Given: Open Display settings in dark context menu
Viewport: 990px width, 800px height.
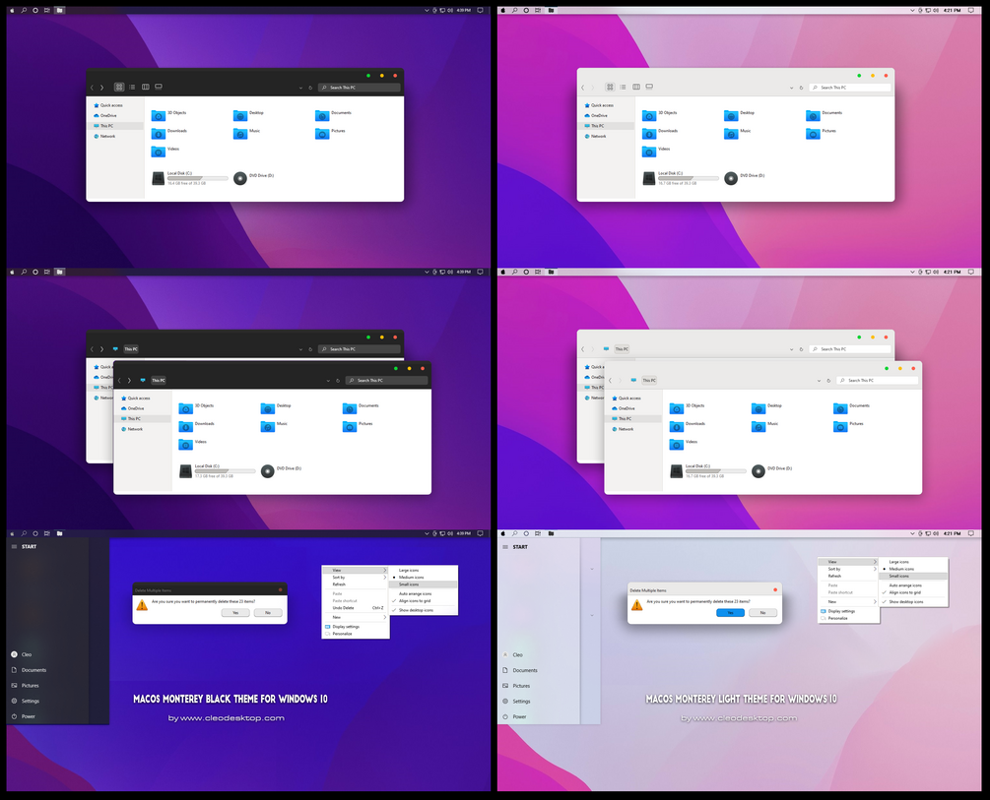Looking at the screenshot, I should [x=356, y=627].
